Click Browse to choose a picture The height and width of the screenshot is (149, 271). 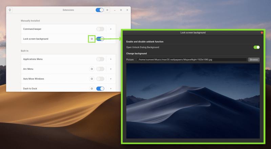click(x=254, y=60)
